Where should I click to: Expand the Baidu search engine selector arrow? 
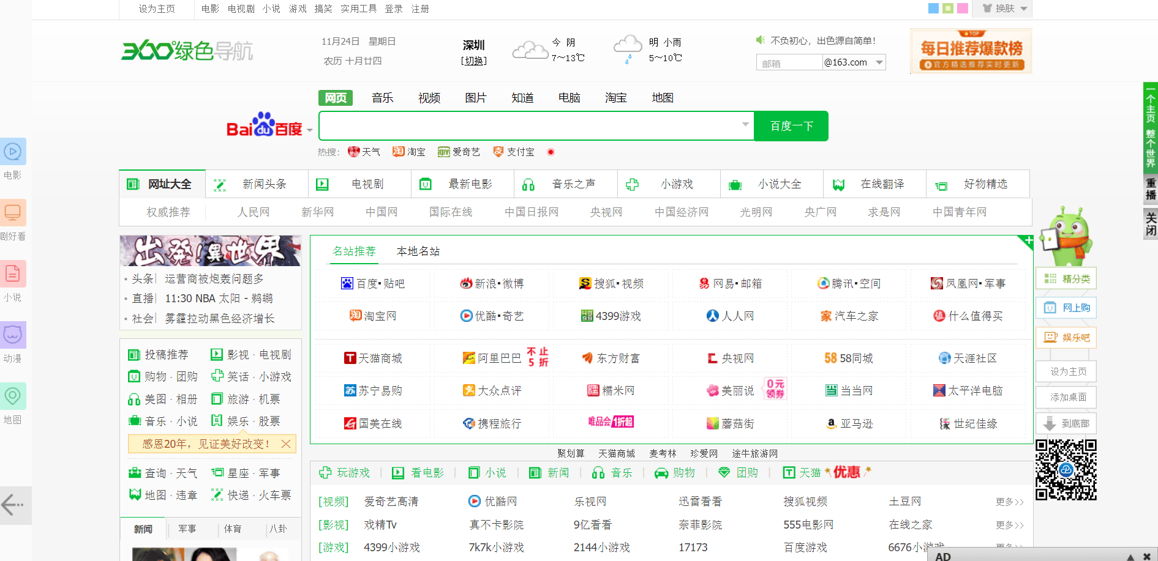pyautogui.click(x=310, y=130)
